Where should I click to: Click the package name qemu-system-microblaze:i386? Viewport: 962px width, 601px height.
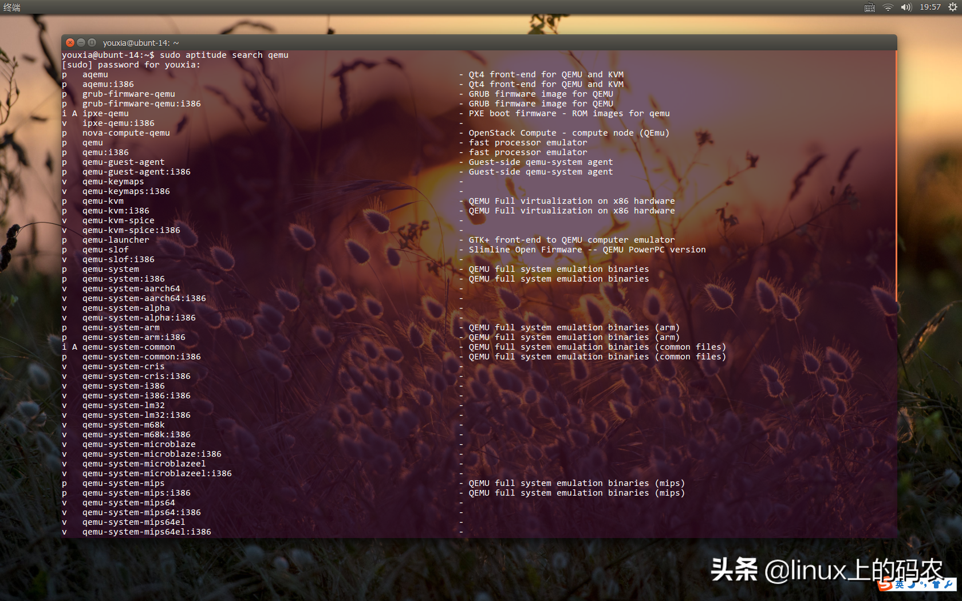point(152,454)
